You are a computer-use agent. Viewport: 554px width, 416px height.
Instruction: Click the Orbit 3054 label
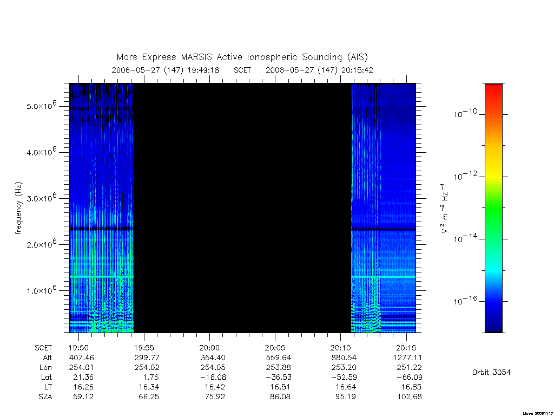tap(491, 372)
